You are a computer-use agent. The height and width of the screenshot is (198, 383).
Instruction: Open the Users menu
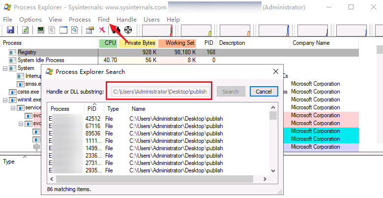coord(151,20)
